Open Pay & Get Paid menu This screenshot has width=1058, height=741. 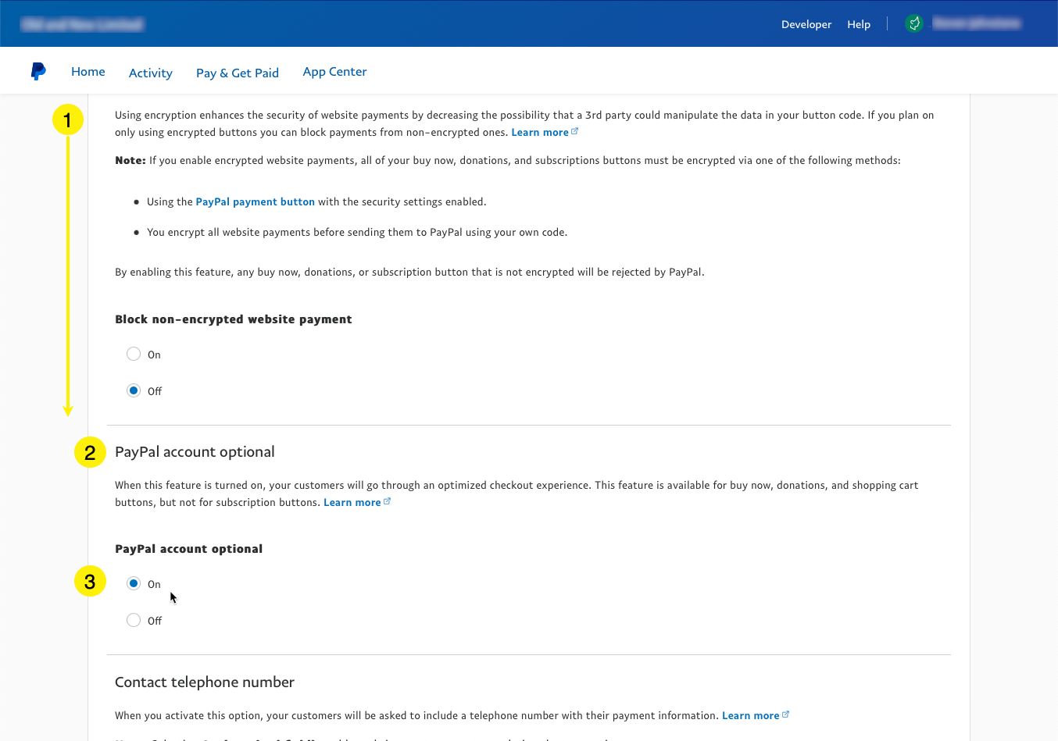(x=238, y=73)
